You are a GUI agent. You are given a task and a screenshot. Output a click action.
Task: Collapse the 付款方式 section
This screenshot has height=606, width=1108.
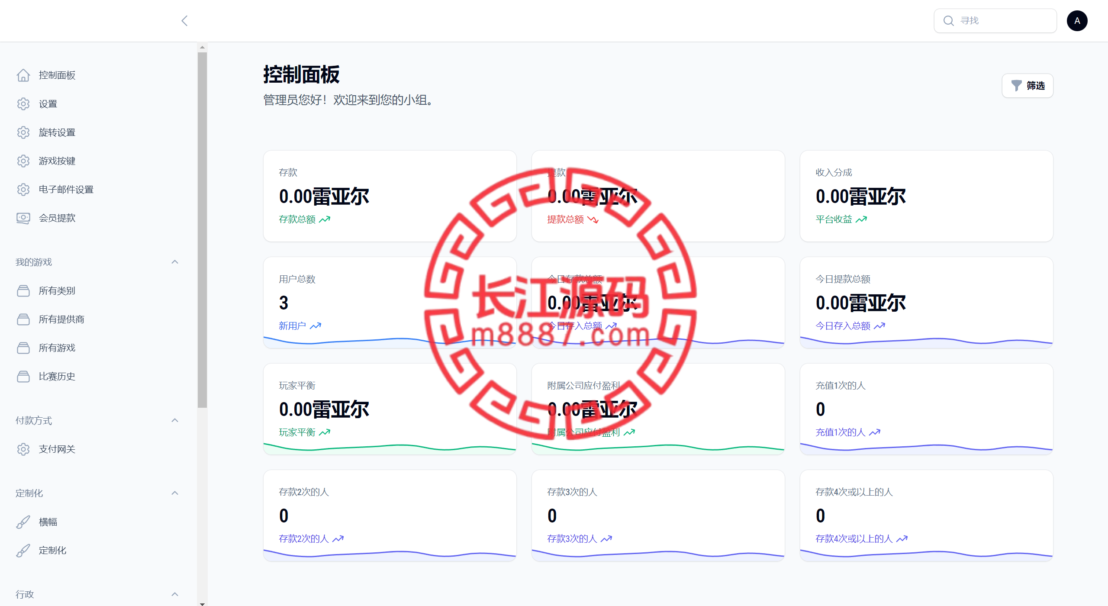(175, 420)
